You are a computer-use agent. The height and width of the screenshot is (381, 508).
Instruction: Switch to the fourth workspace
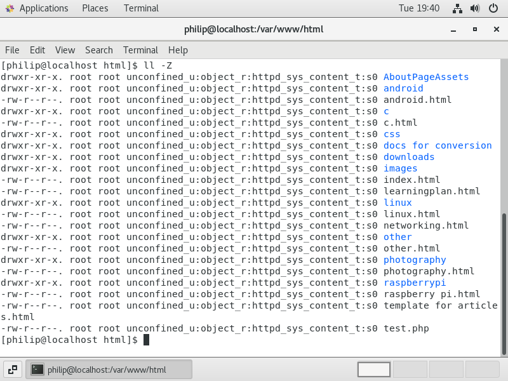pyautogui.click(x=482, y=370)
